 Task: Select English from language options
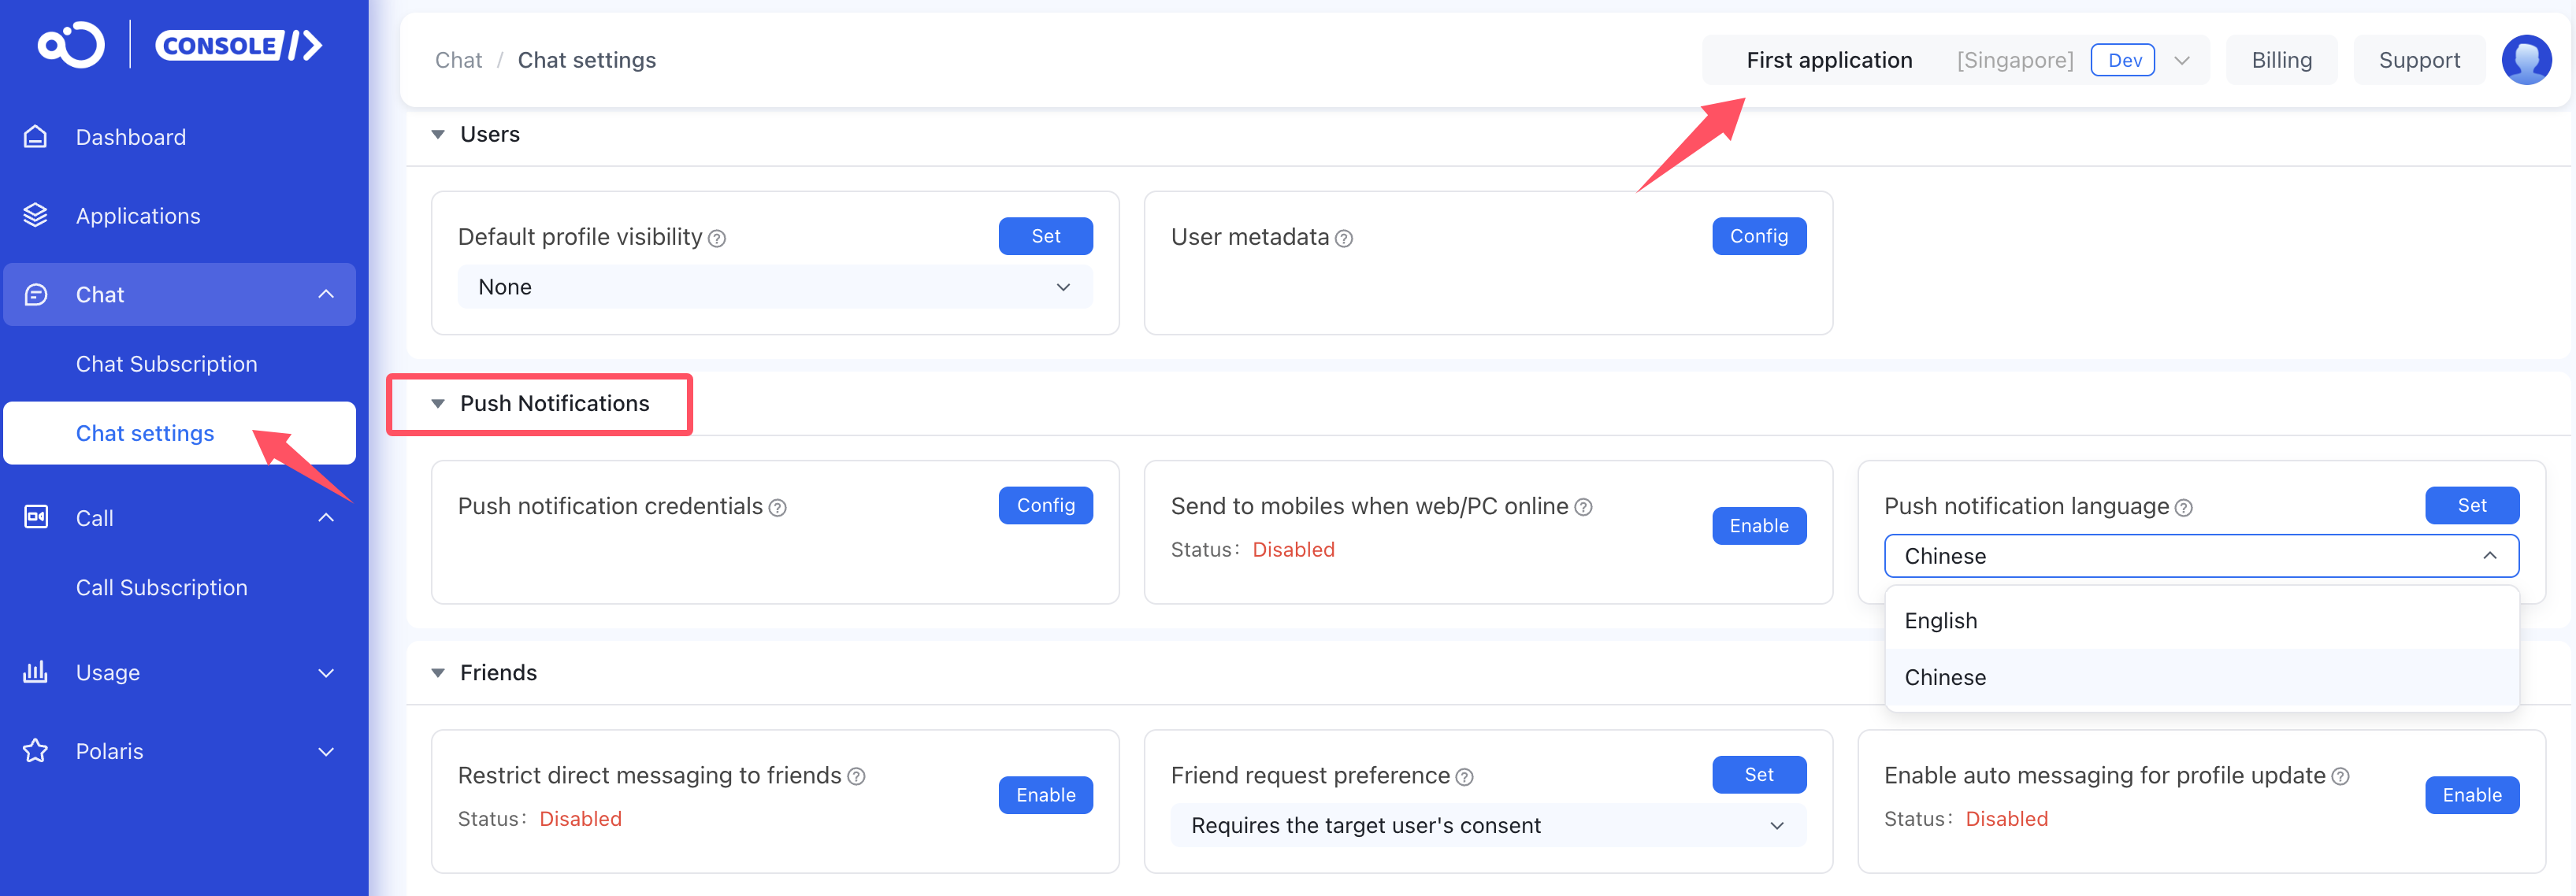pos(1941,621)
